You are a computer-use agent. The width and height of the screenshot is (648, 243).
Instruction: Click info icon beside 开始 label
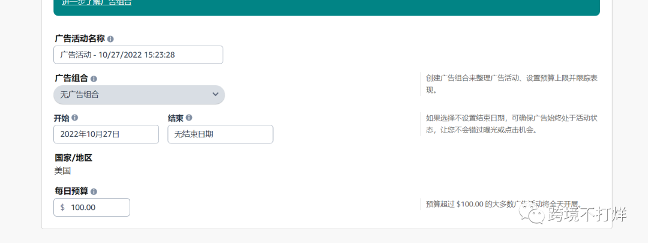[75, 118]
